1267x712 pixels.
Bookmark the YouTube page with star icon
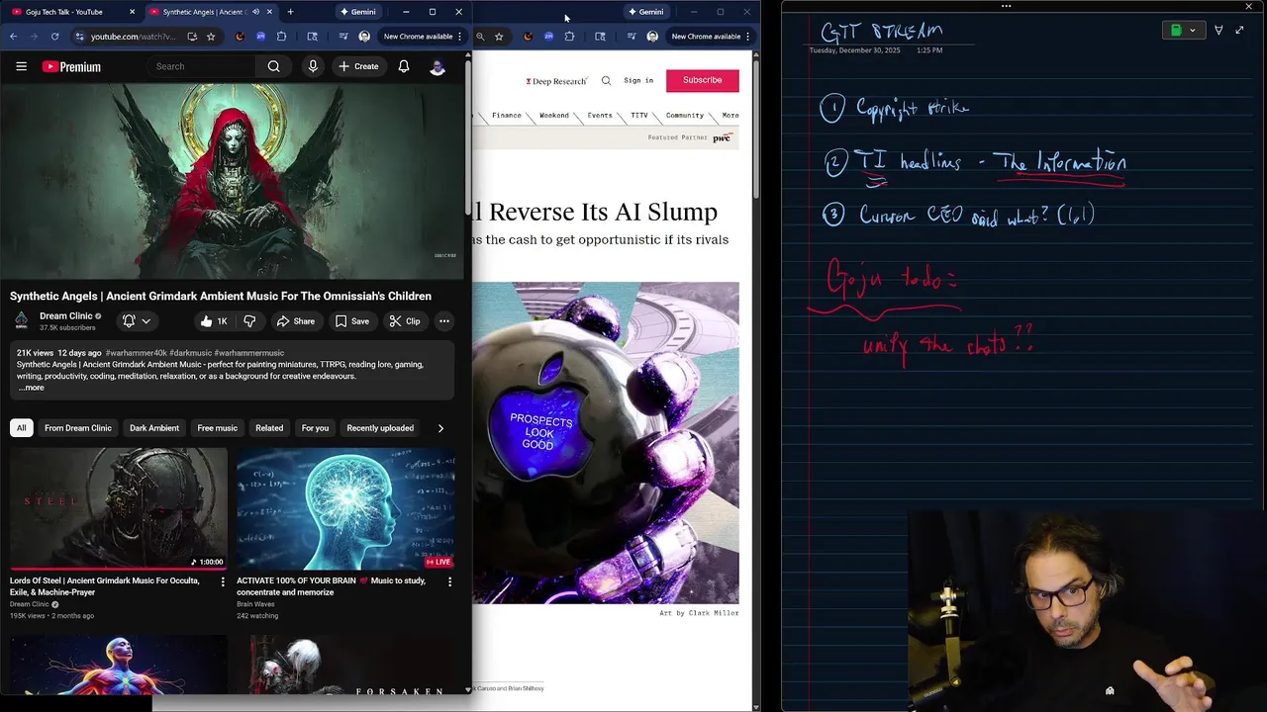click(x=211, y=37)
